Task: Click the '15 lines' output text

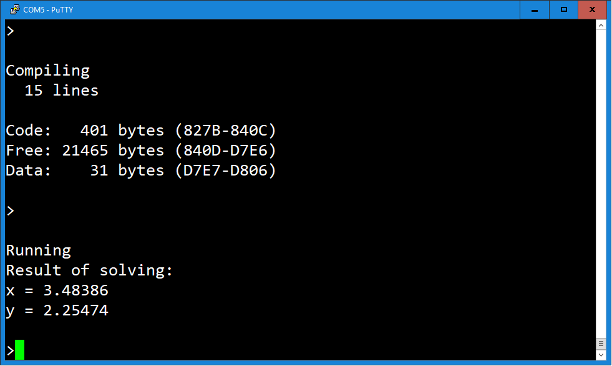Action: tap(61, 91)
